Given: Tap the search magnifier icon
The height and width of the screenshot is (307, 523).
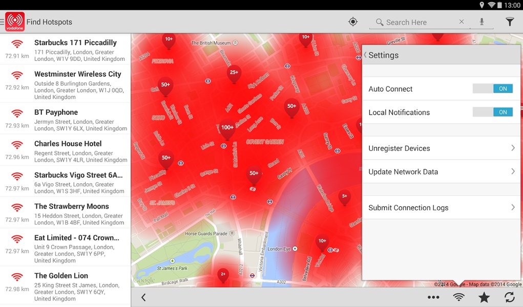Looking at the screenshot, I should (379, 22).
